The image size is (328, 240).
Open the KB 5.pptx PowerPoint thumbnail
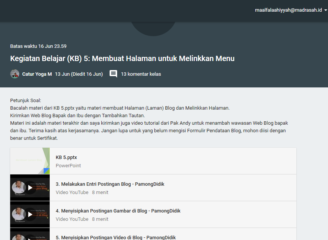click(30, 161)
